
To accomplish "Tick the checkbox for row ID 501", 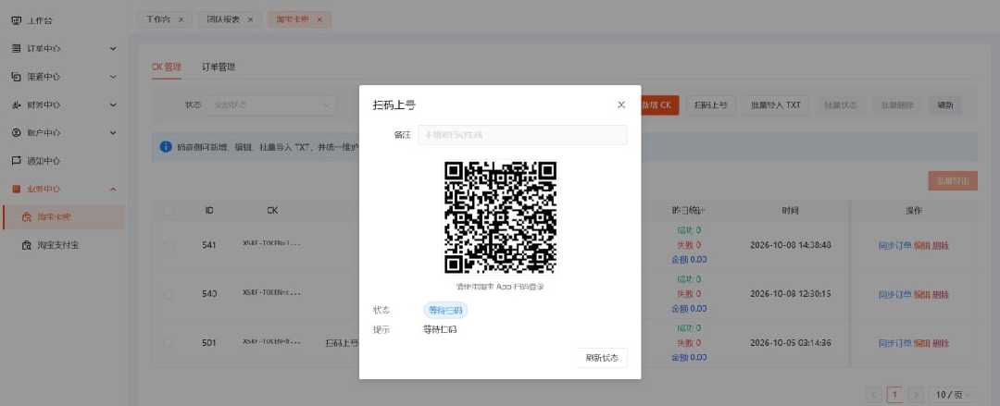I will [169, 343].
